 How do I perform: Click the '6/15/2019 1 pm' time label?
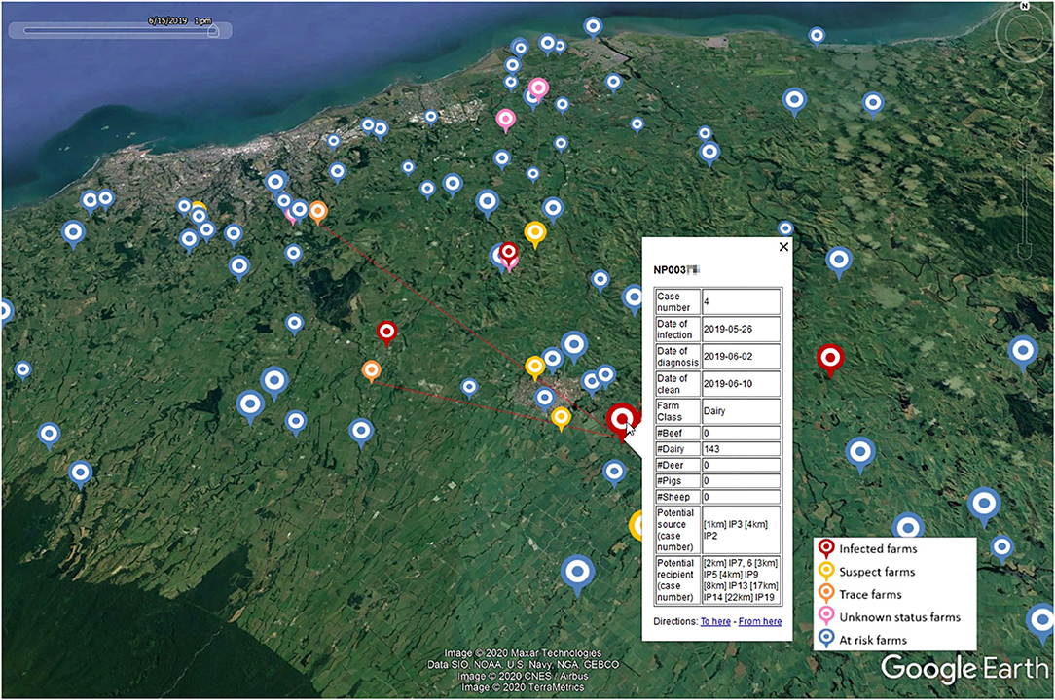pyautogui.click(x=180, y=20)
